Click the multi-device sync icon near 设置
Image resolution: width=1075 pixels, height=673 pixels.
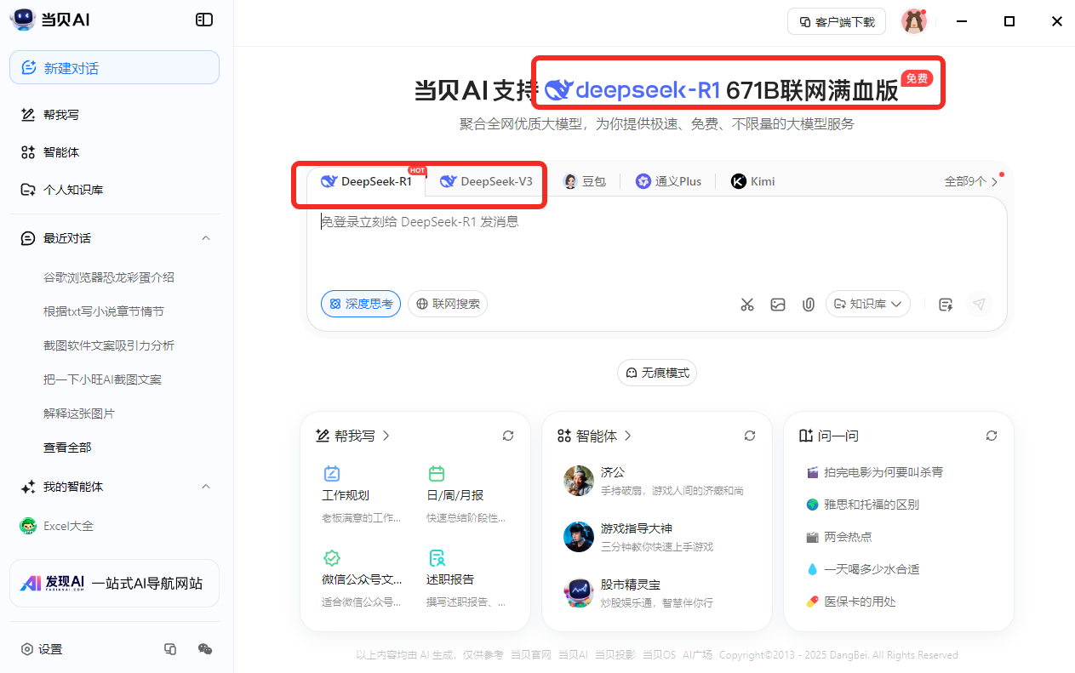click(170, 649)
